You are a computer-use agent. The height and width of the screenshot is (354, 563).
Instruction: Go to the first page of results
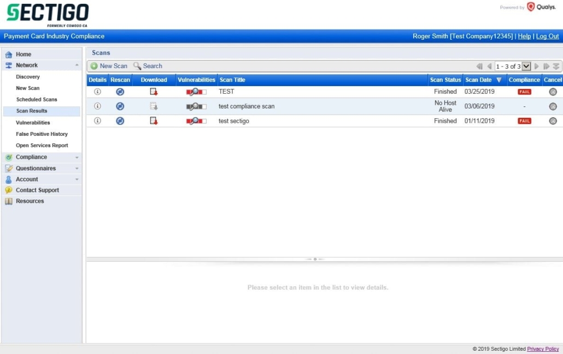(x=479, y=67)
